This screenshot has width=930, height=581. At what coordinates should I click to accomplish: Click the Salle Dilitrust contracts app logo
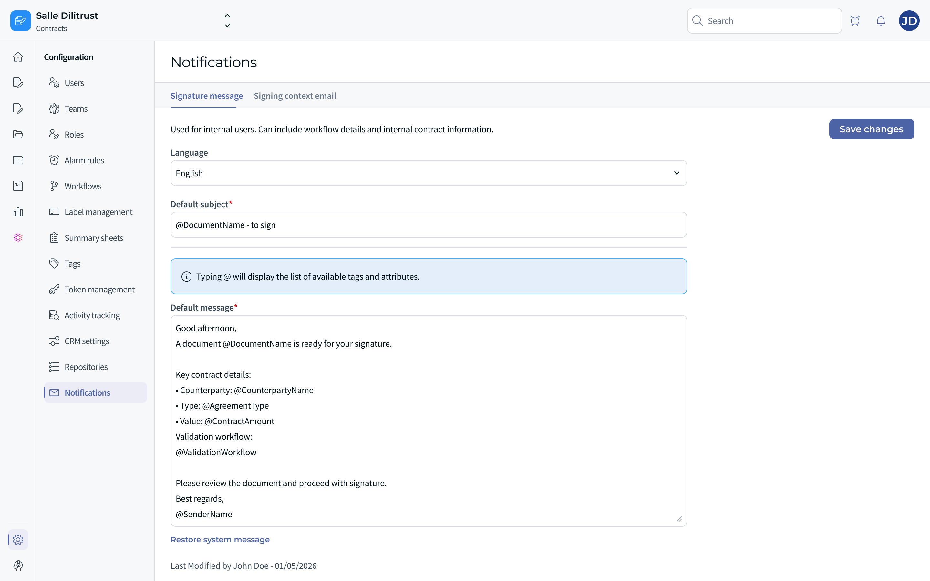(x=21, y=21)
